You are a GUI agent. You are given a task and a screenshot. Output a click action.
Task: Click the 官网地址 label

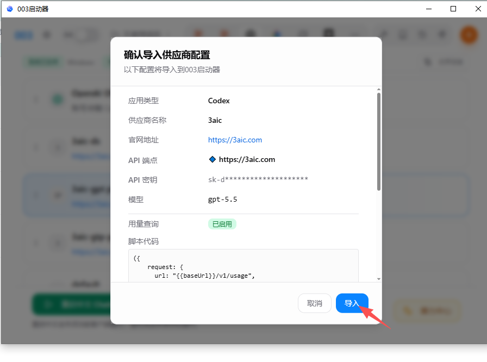pos(143,140)
